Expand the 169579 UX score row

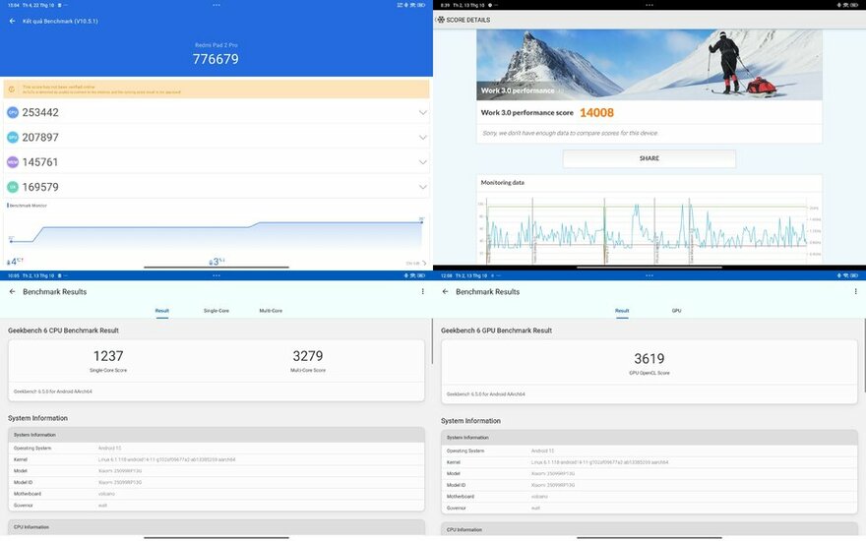(x=422, y=187)
